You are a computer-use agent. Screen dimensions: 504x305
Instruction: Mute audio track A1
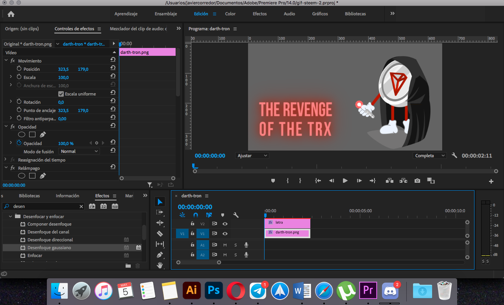click(225, 245)
